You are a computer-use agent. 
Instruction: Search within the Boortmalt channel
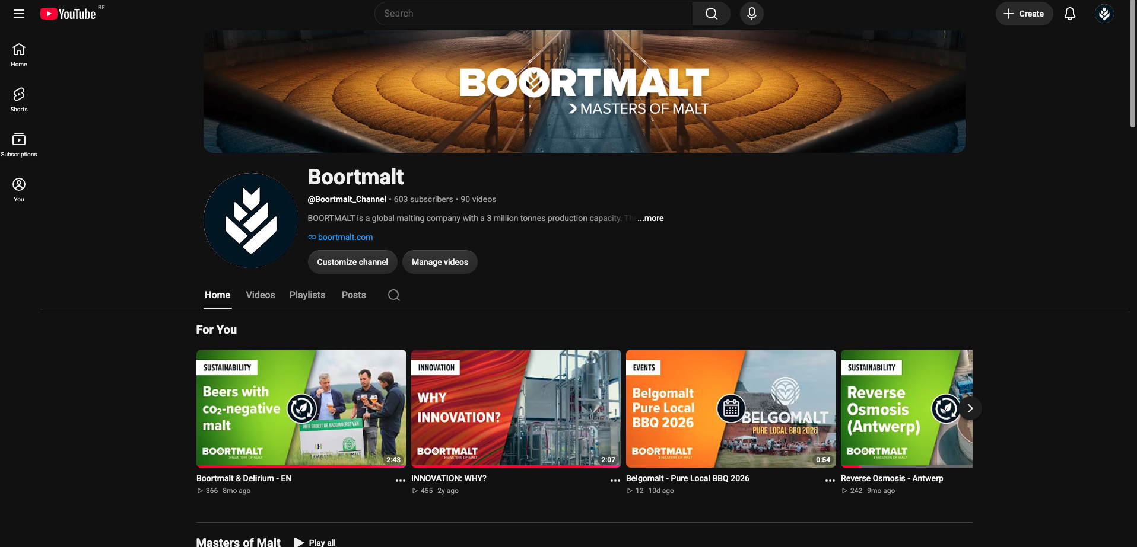[394, 295]
